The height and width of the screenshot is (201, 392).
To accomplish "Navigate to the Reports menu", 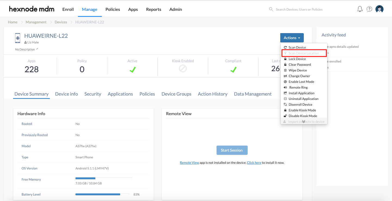I will [x=153, y=9].
